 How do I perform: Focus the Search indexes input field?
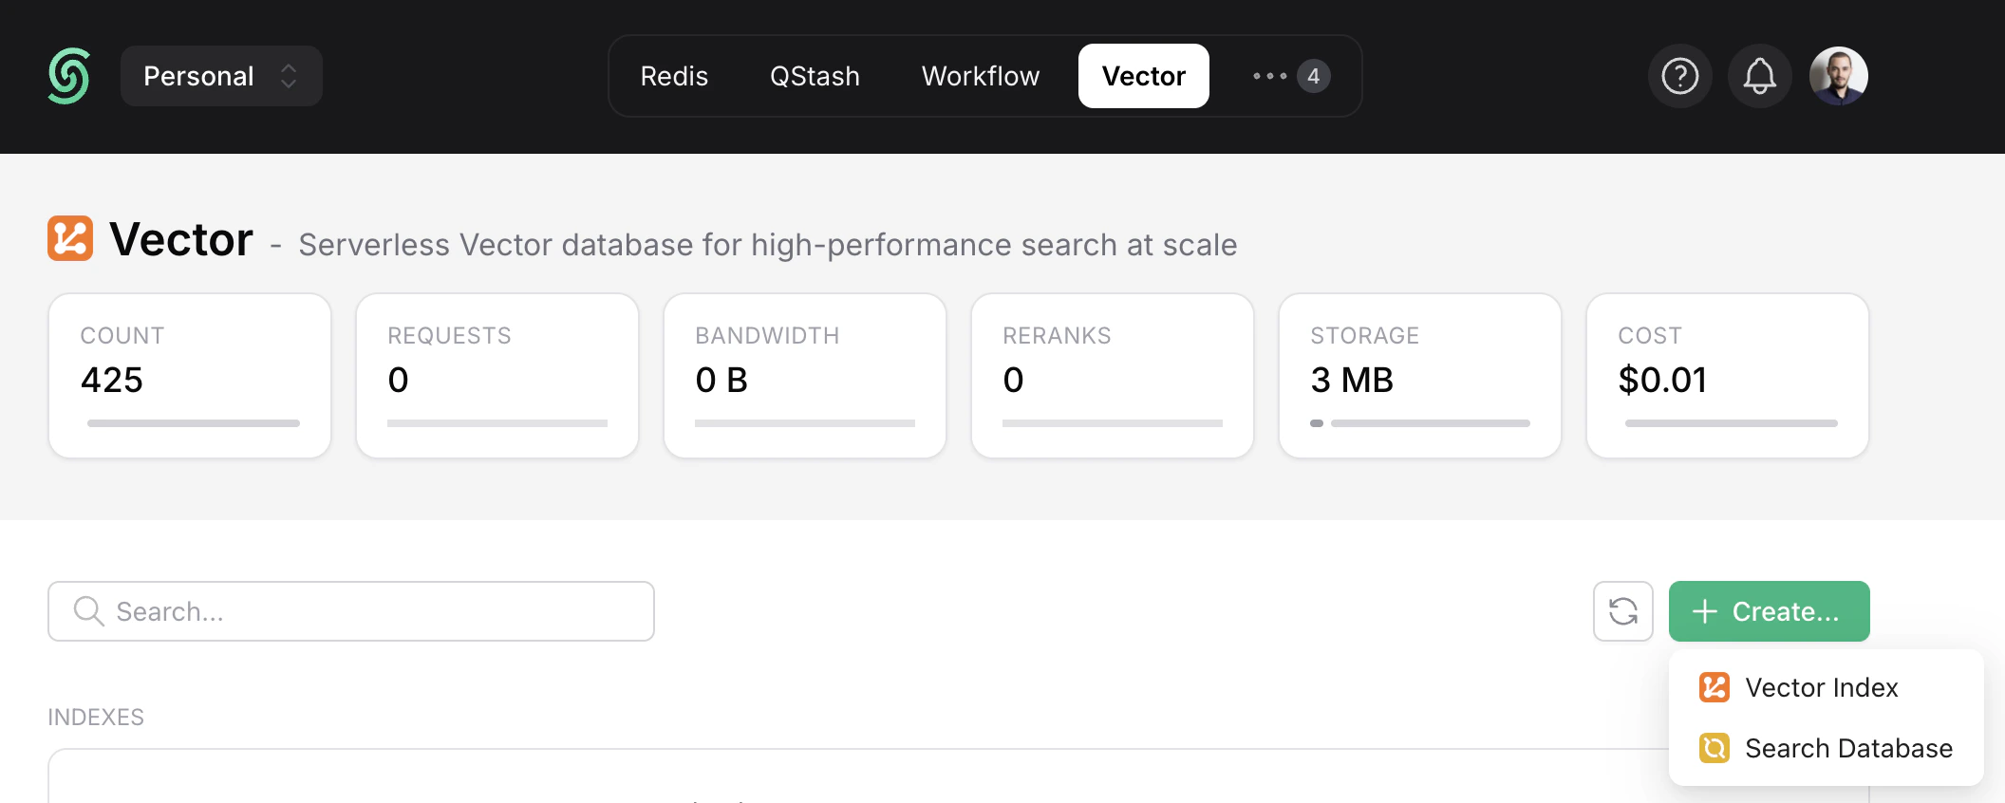pyautogui.click(x=351, y=611)
